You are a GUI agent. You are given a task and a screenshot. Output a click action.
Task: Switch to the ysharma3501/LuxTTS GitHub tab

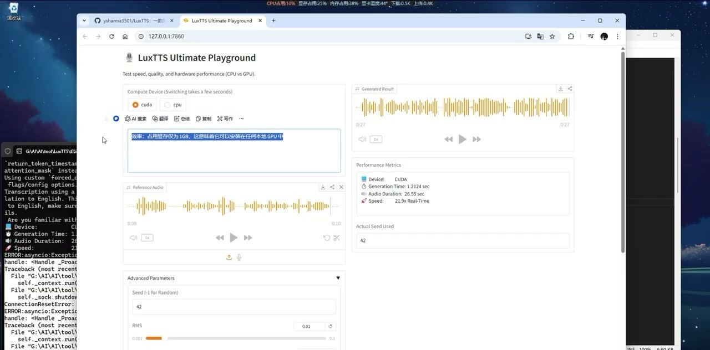pyautogui.click(x=130, y=20)
